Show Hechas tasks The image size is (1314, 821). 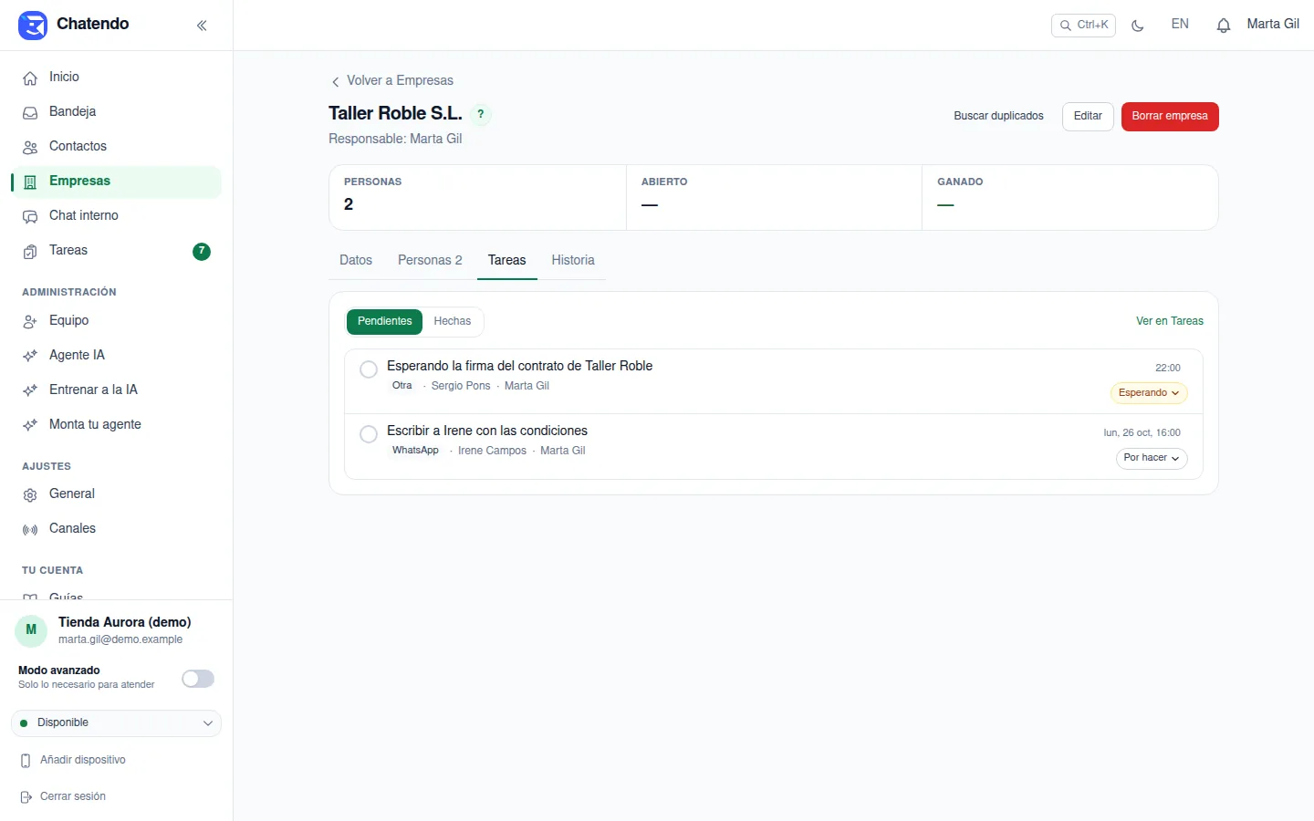453,321
